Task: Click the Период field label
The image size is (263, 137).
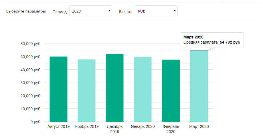Action: pos(60,12)
